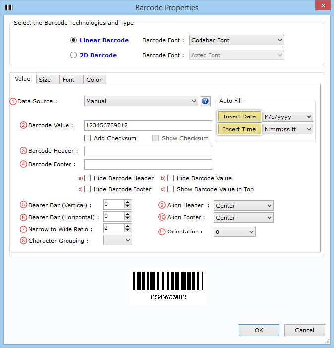Screen dimensions: 334x348
Task: Click the Barcode Footer input field
Action: pyautogui.click(x=148, y=165)
